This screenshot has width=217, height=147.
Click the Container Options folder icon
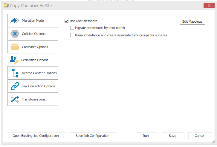tap(15, 47)
